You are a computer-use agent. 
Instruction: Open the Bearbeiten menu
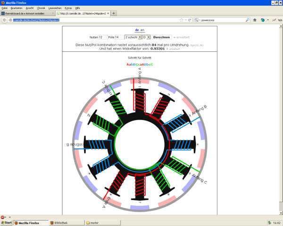point(17,8)
